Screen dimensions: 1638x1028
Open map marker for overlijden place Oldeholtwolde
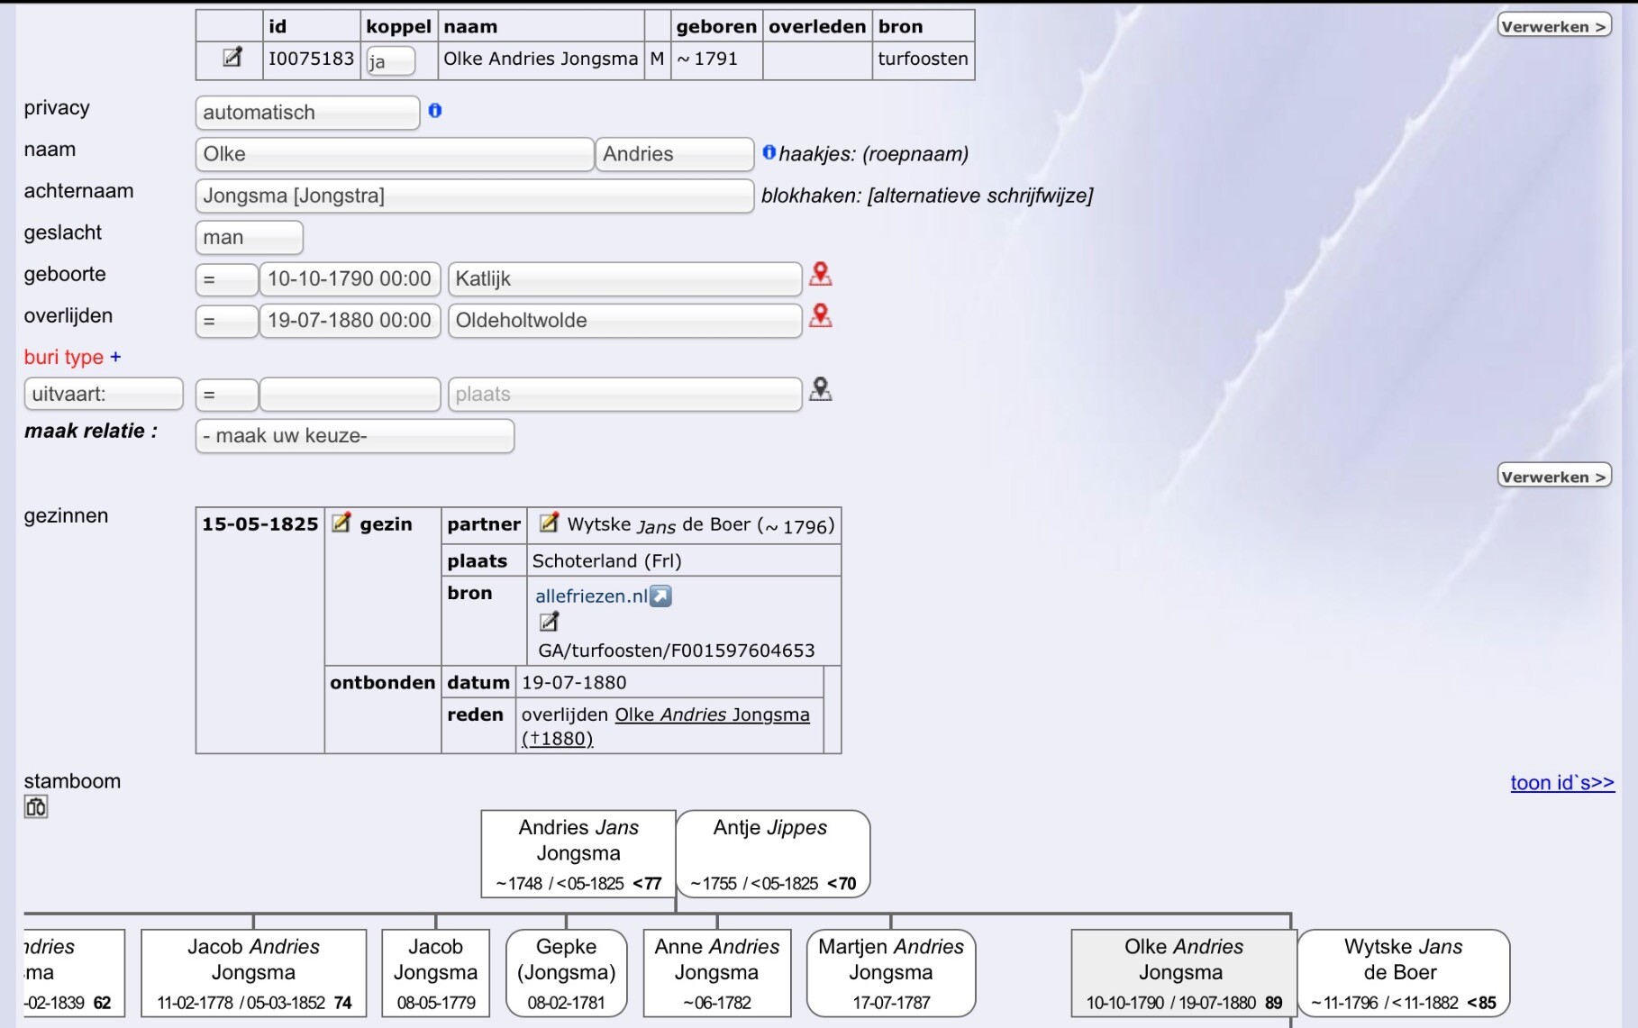[820, 315]
